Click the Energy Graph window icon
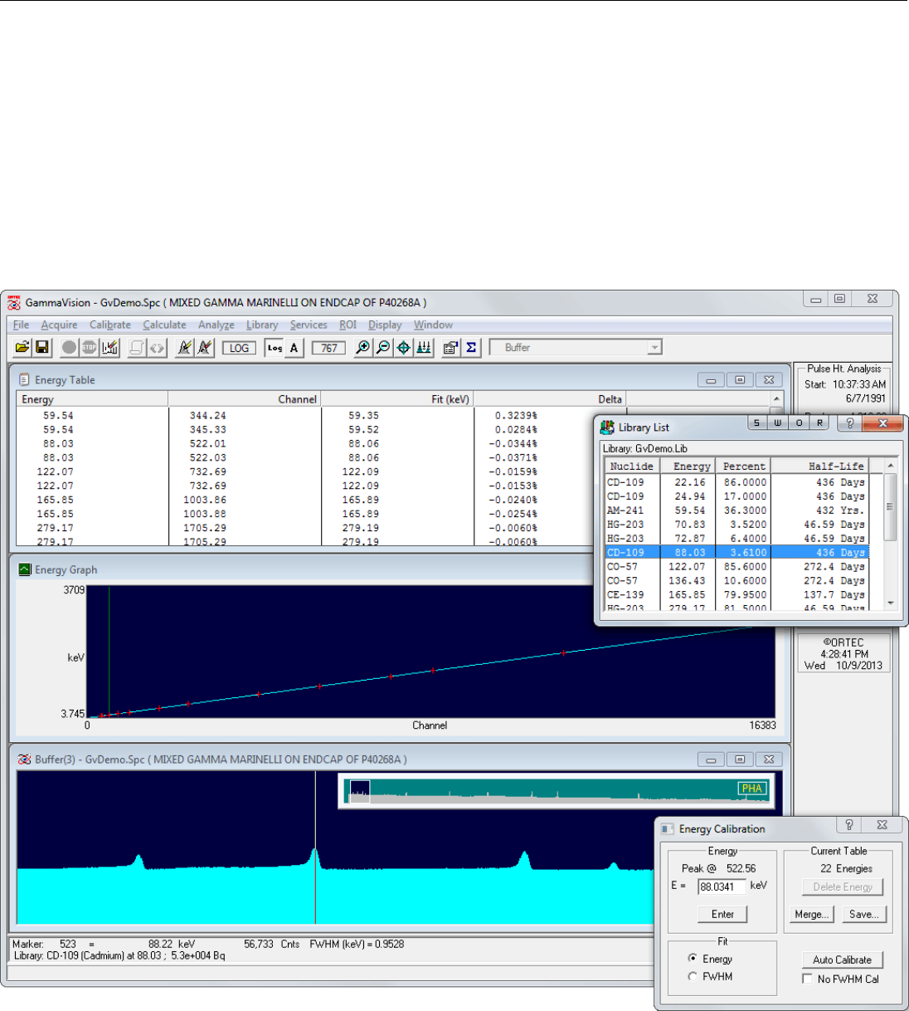This screenshot has height=1011, width=909. tap(25, 569)
